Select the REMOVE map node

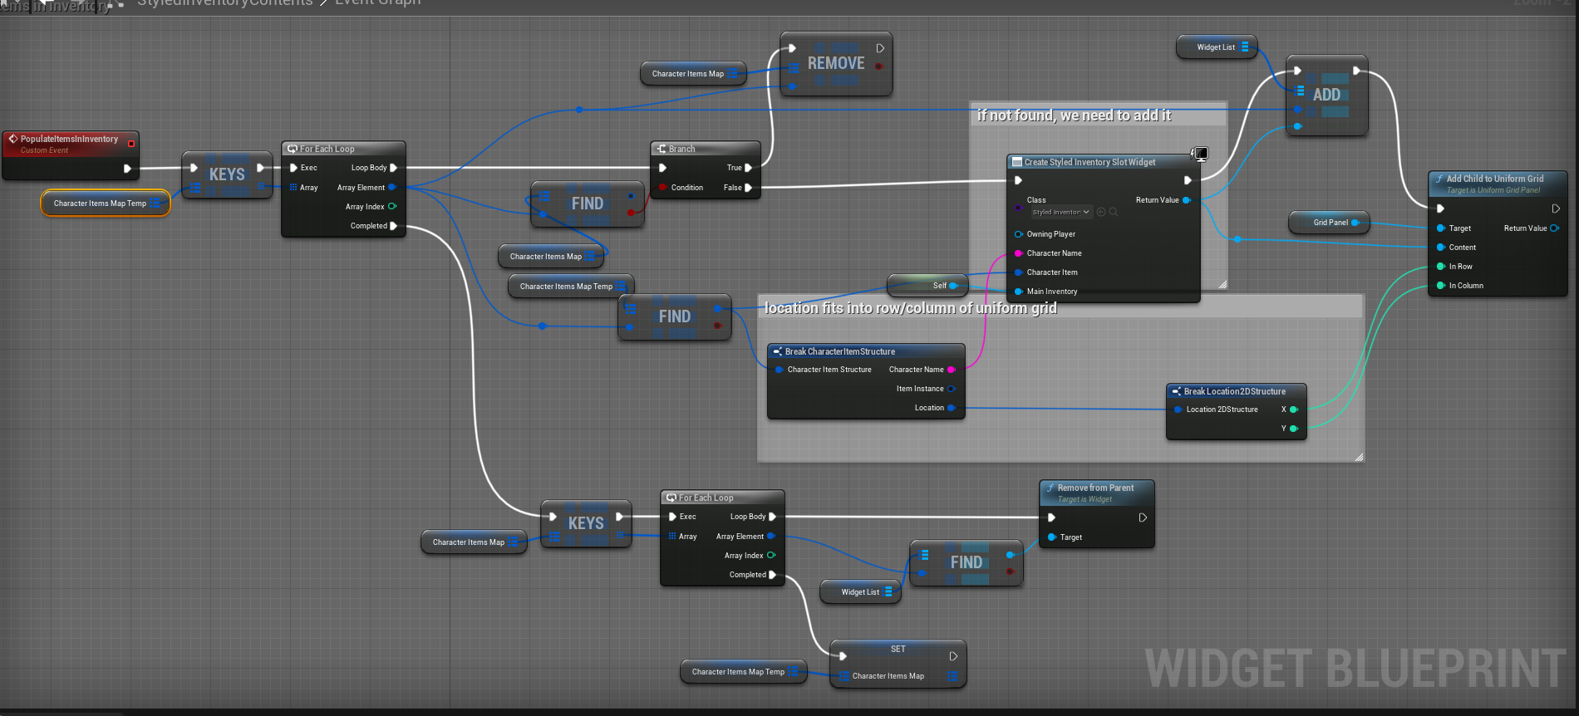[x=836, y=64]
